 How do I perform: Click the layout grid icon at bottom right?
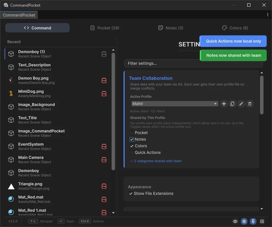click(262, 221)
